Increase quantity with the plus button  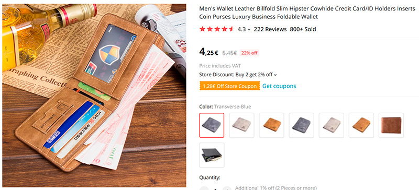pyautogui.click(x=227, y=188)
